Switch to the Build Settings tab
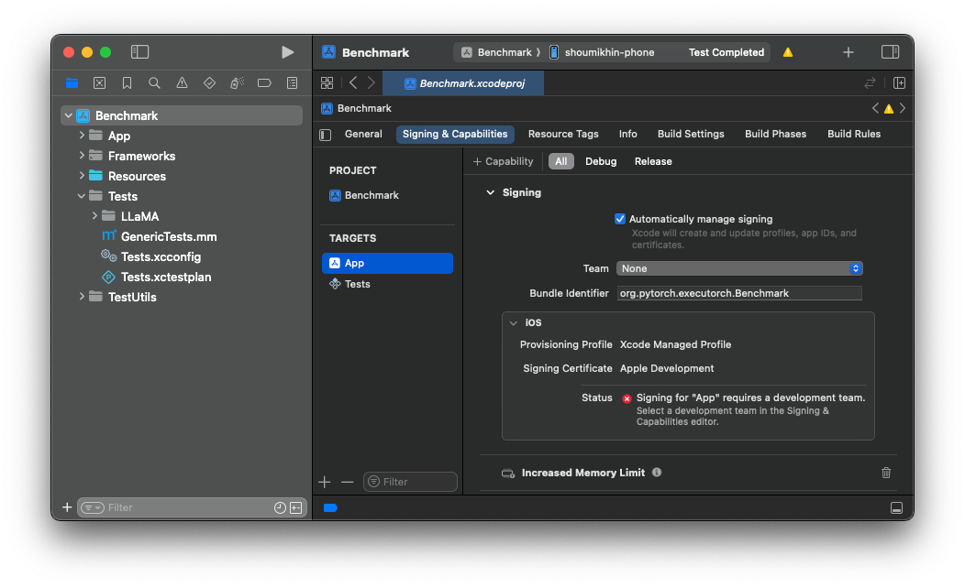Screen dimensions: 965x588 690,134
